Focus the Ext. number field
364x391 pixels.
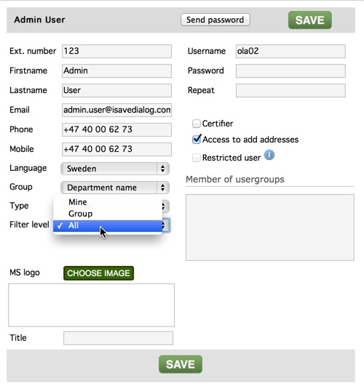point(116,51)
